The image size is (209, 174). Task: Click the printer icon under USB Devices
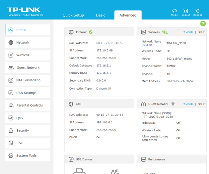coord(79,171)
